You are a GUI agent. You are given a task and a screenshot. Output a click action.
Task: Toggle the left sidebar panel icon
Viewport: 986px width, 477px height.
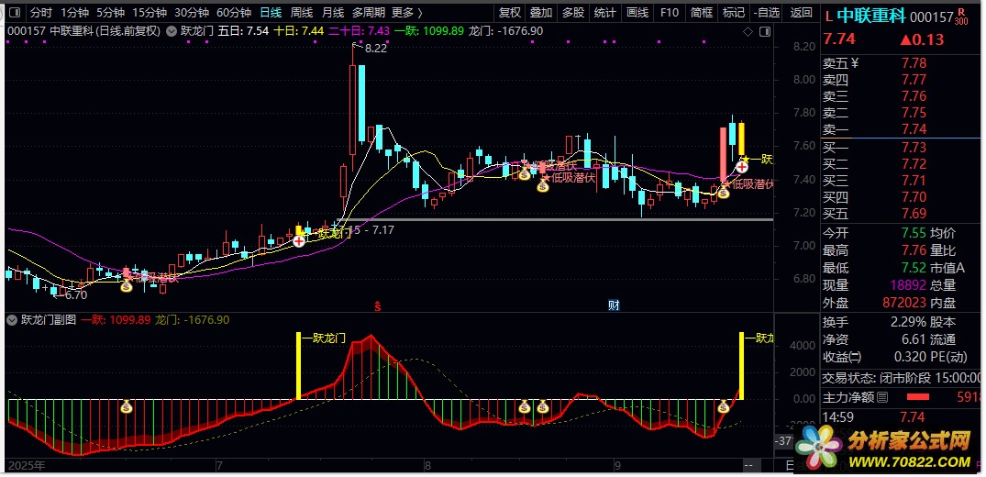[x=15, y=12]
